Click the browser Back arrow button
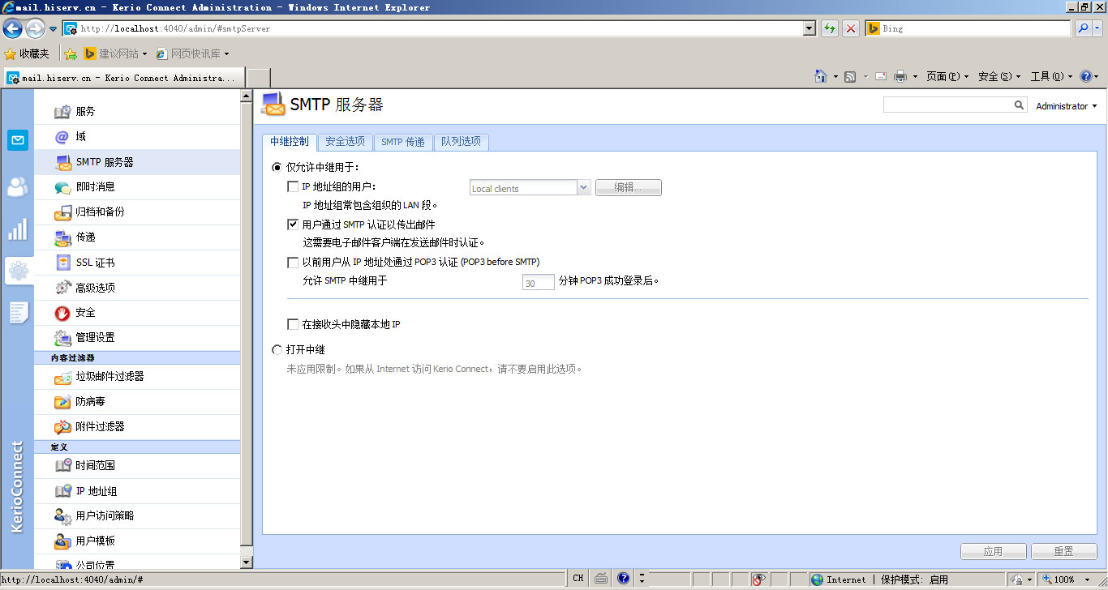The image size is (1108, 590). [12, 29]
